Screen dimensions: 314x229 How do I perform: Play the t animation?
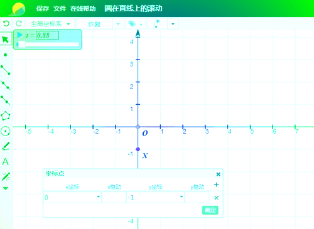20,35
